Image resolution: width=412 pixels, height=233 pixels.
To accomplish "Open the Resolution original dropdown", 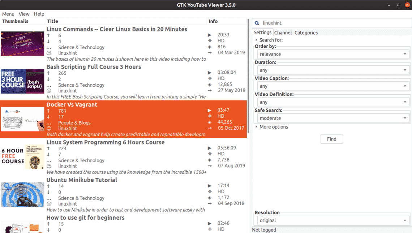I will [x=333, y=220].
